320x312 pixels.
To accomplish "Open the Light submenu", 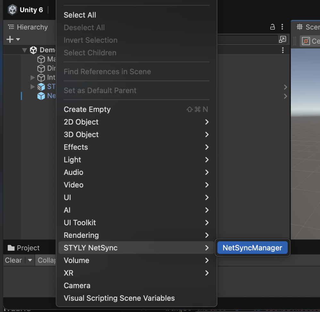I will click(136, 160).
